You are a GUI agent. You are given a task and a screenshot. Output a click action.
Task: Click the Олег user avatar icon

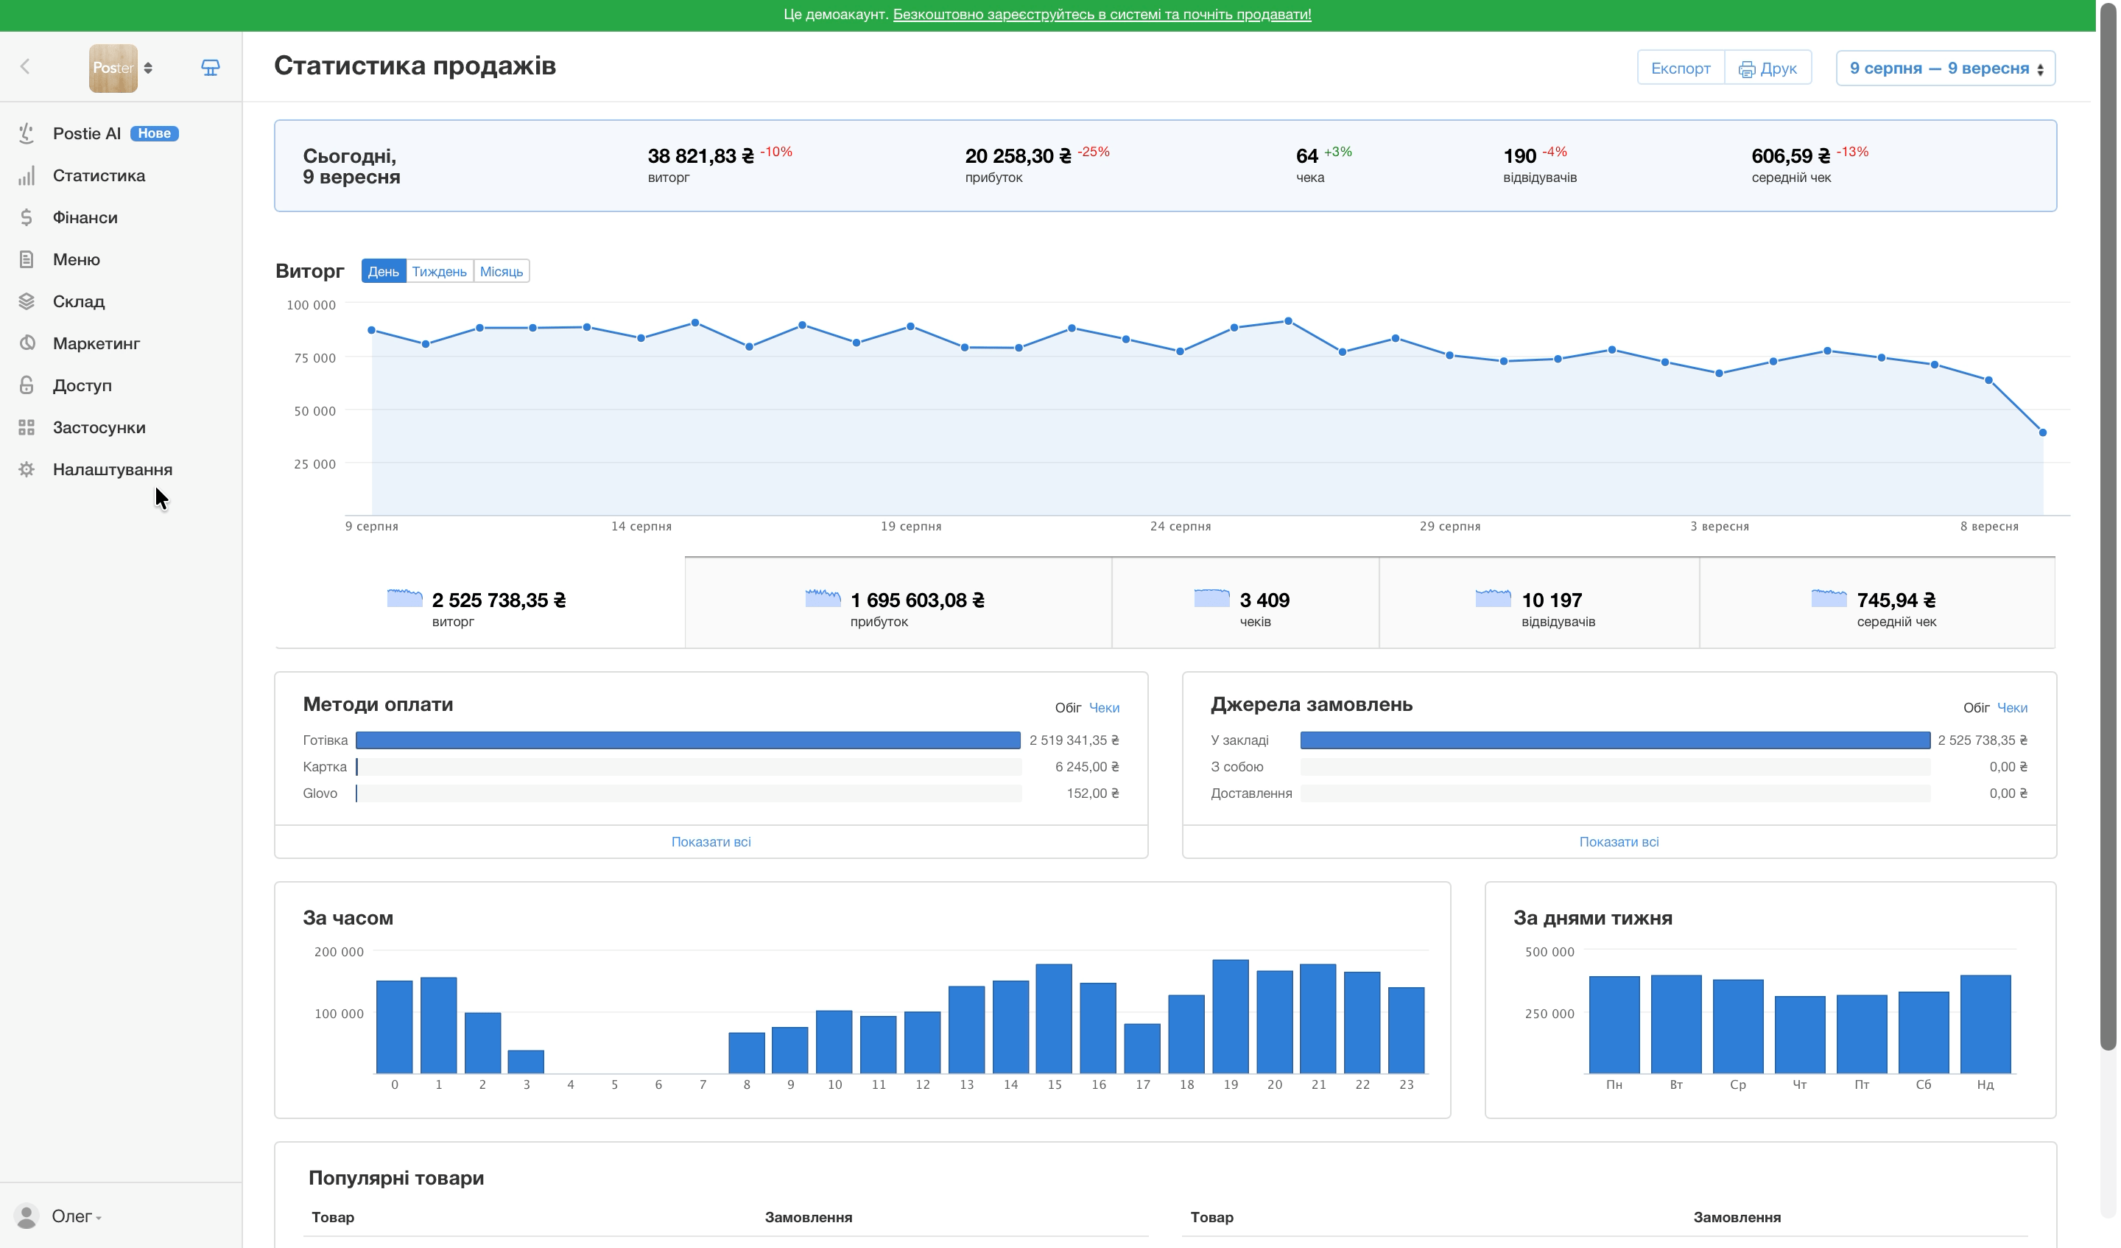(x=27, y=1216)
